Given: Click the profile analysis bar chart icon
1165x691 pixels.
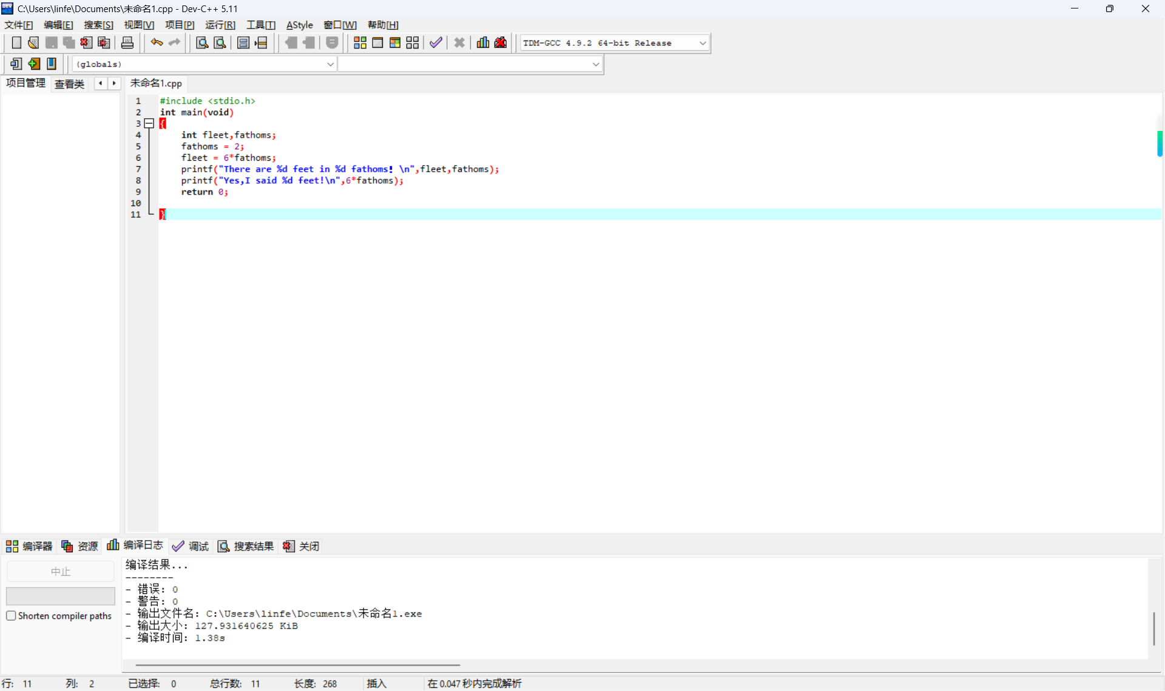Looking at the screenshot, I should [x=483, y=42].
